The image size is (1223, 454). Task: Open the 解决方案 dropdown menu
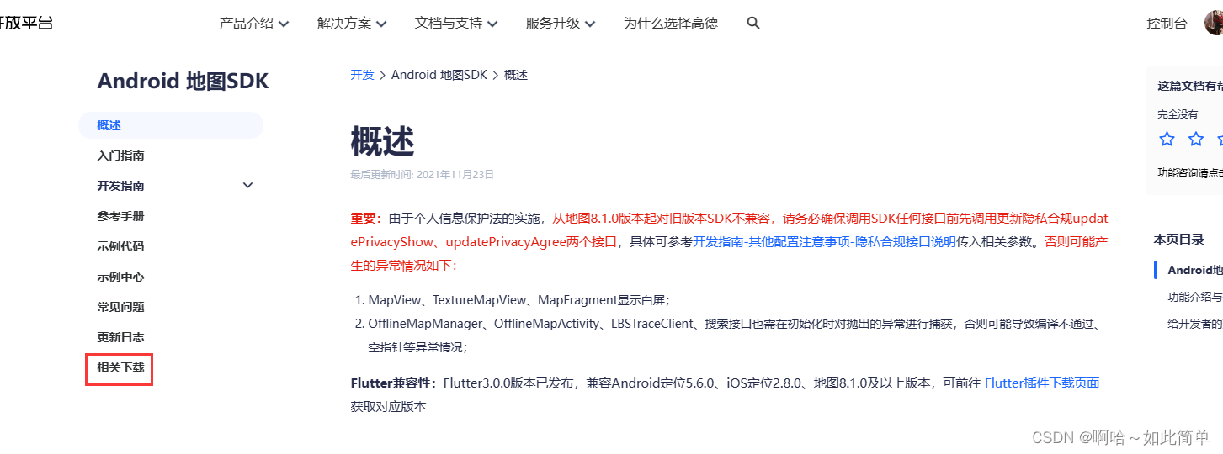coord(352,24)
